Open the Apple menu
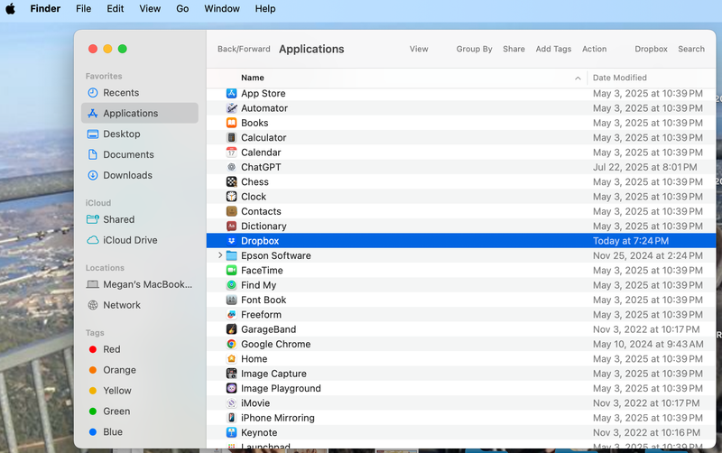The height and width of the screenshot is (453, 722). coord(11,8)
